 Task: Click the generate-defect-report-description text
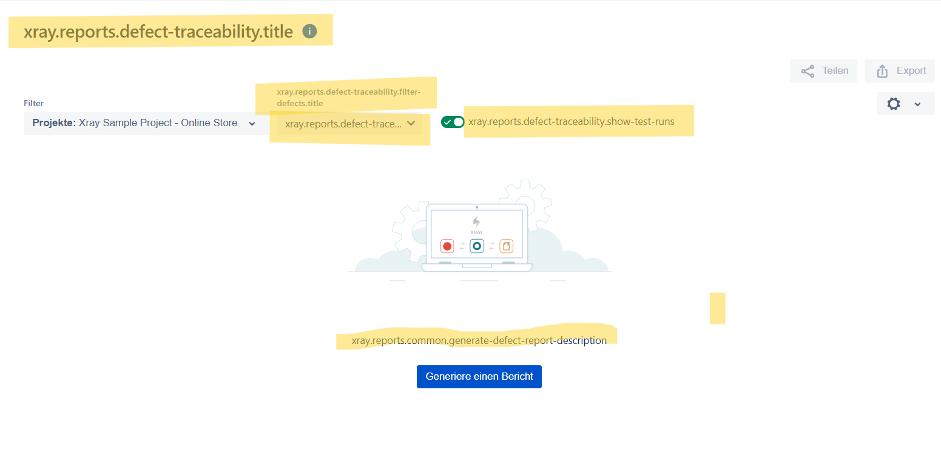479,341
